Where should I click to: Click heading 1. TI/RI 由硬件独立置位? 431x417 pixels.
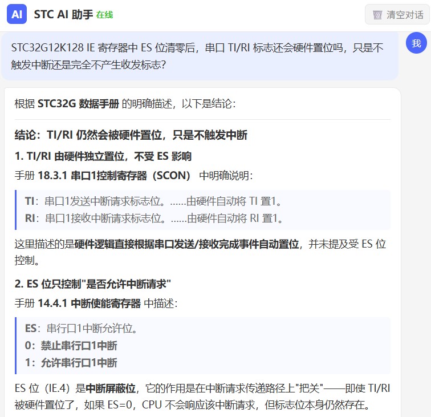(103, 156)
